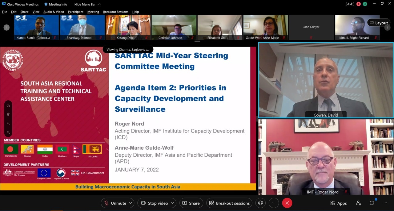The width and height of the screenshot is (394, 211).
Task: Click 'Building Macroeconomic Capacity in South Asia' banner
Action: [128, 187]
